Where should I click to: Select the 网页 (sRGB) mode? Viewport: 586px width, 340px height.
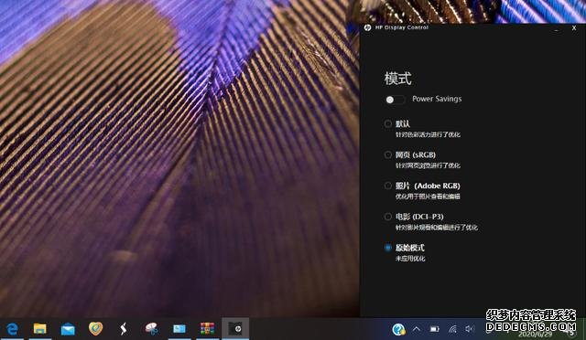(x=388, y=154)
